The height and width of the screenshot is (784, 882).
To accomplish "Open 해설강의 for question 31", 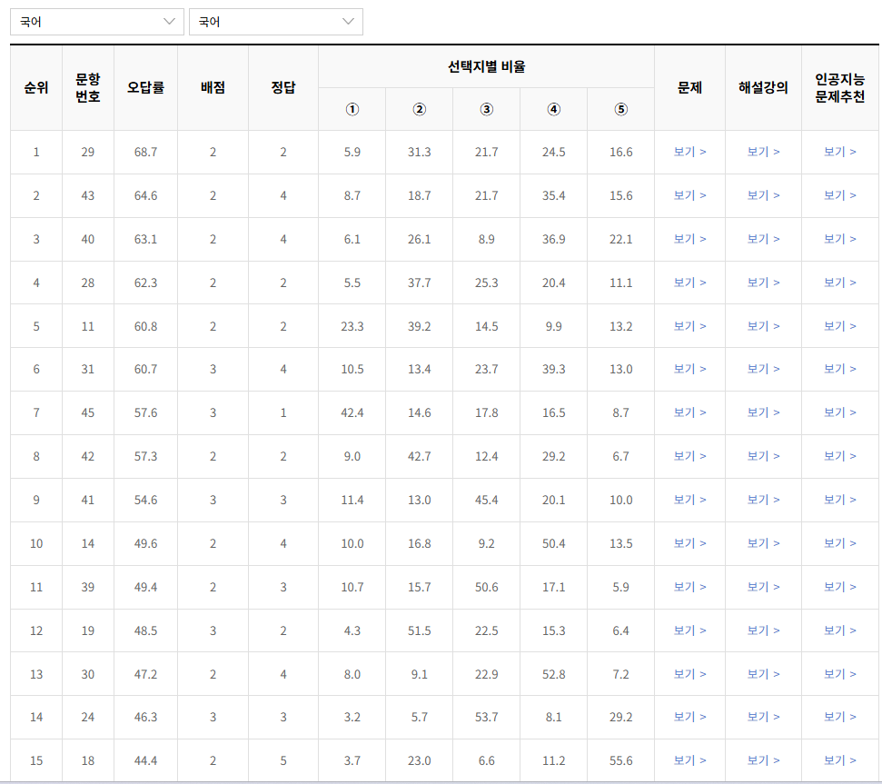I will (763, 369).
